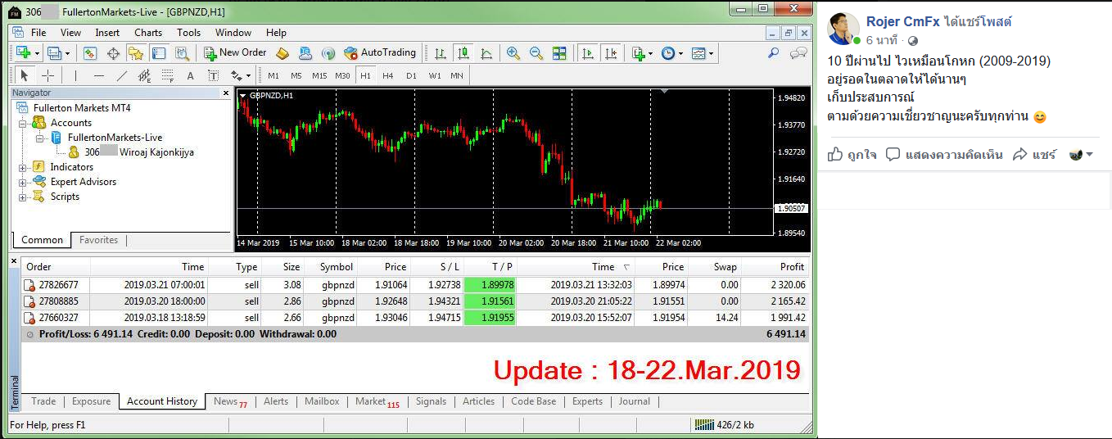The width and height of the screenshot is (1112, 439).
Task: Collapse the Accounts tree node
Action: (x=23, y=123)
